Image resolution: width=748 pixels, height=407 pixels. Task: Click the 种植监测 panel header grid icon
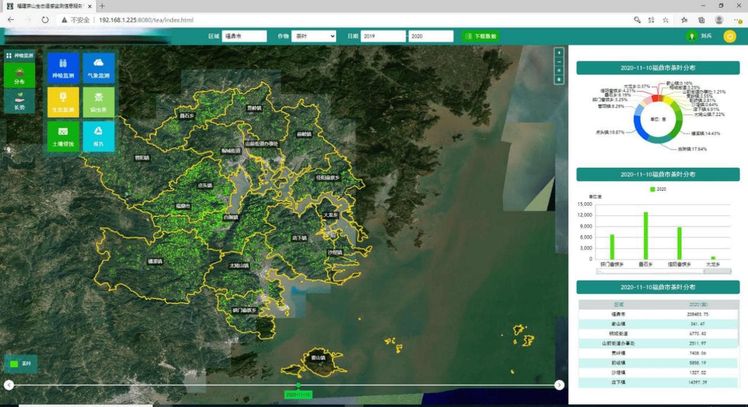pos(9,56)
